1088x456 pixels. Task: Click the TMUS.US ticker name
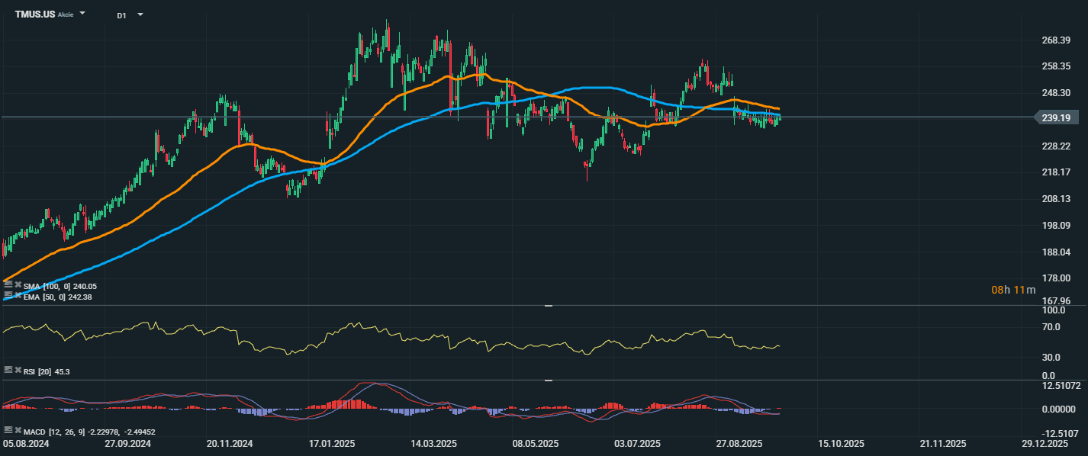click(x=34, y=14)
